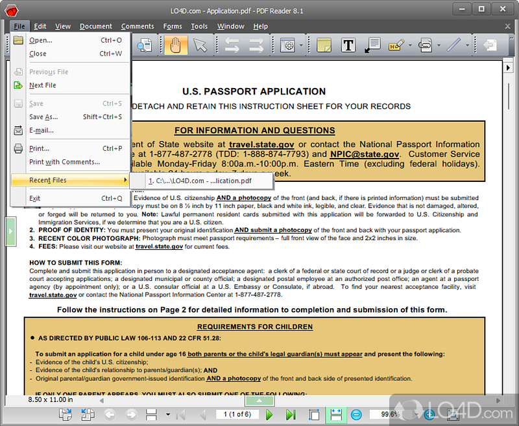Click second page-swap icon in bottom bar
This screenshot has height=426, width=519.
[x=88, y=414]
